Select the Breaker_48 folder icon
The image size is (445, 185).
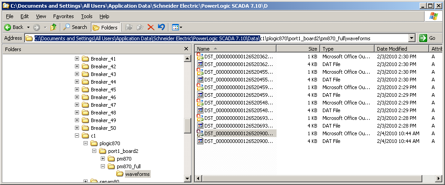85,113
